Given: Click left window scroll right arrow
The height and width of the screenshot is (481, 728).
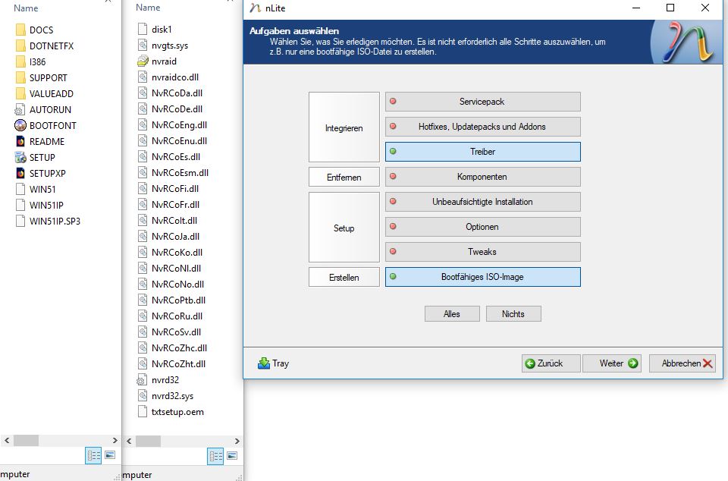Looking at the screenshot, I should point(115,440).
